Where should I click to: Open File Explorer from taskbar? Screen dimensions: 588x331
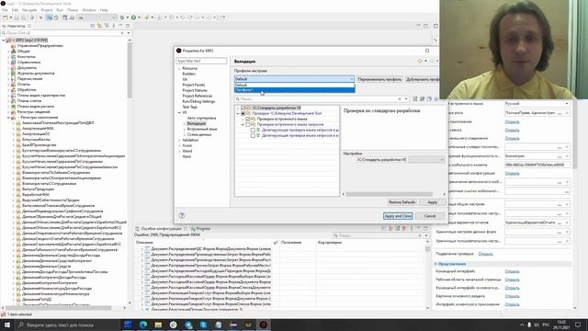[x=158, y=325]
